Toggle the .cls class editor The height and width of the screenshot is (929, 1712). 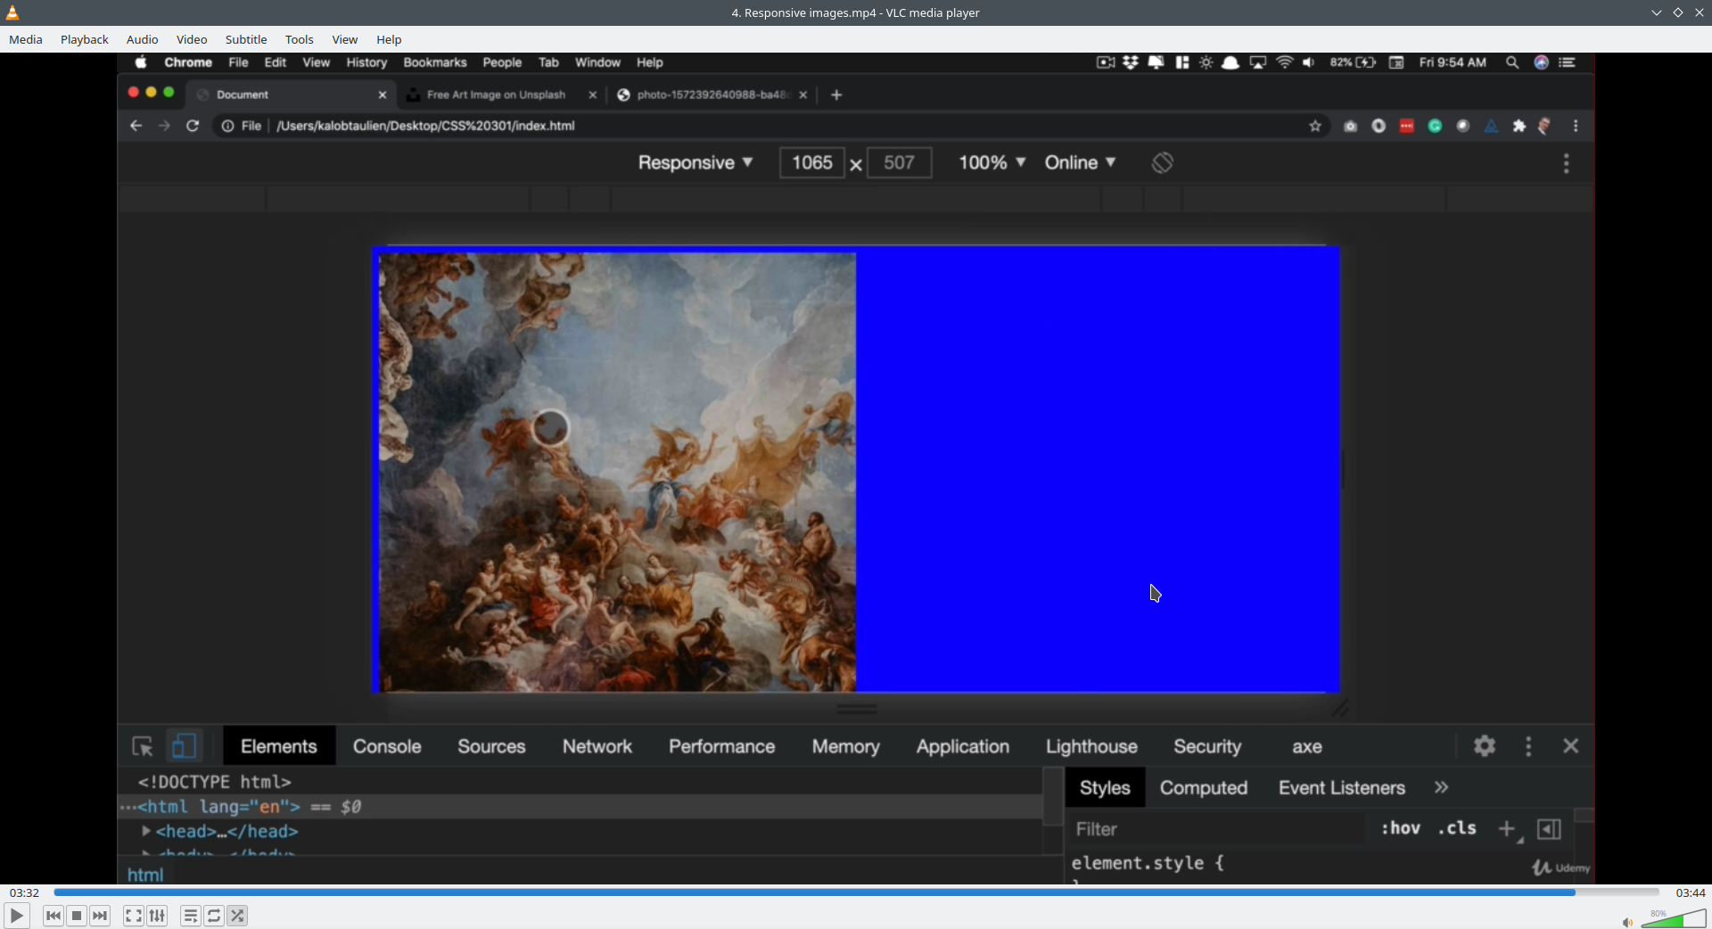[1457, 828]
